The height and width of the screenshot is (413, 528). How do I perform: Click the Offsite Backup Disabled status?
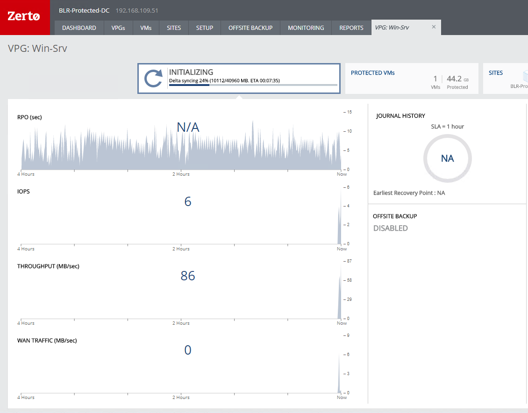pos(391,228)
